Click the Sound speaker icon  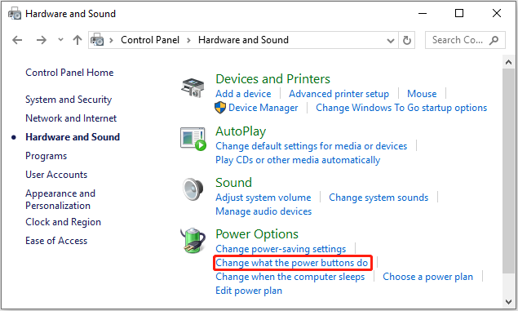point(193,189)
